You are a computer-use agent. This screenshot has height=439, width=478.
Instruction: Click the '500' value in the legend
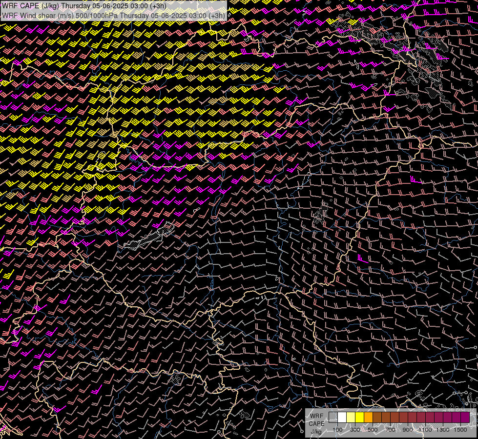click(373, 430)
